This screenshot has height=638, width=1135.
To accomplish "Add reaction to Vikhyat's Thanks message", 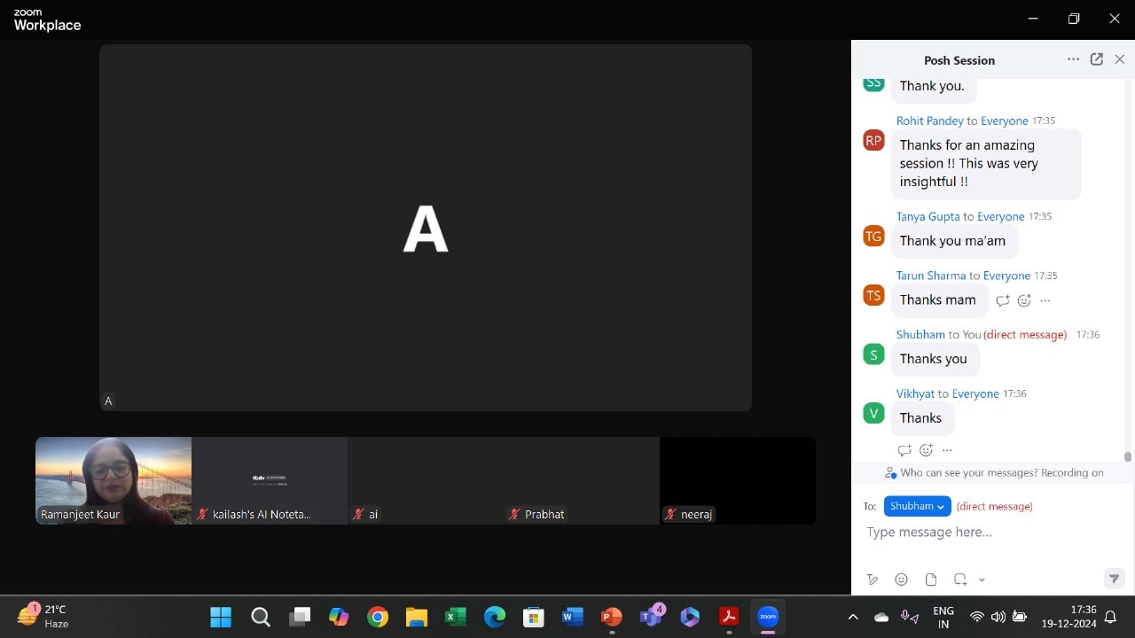I will point(926,450).
